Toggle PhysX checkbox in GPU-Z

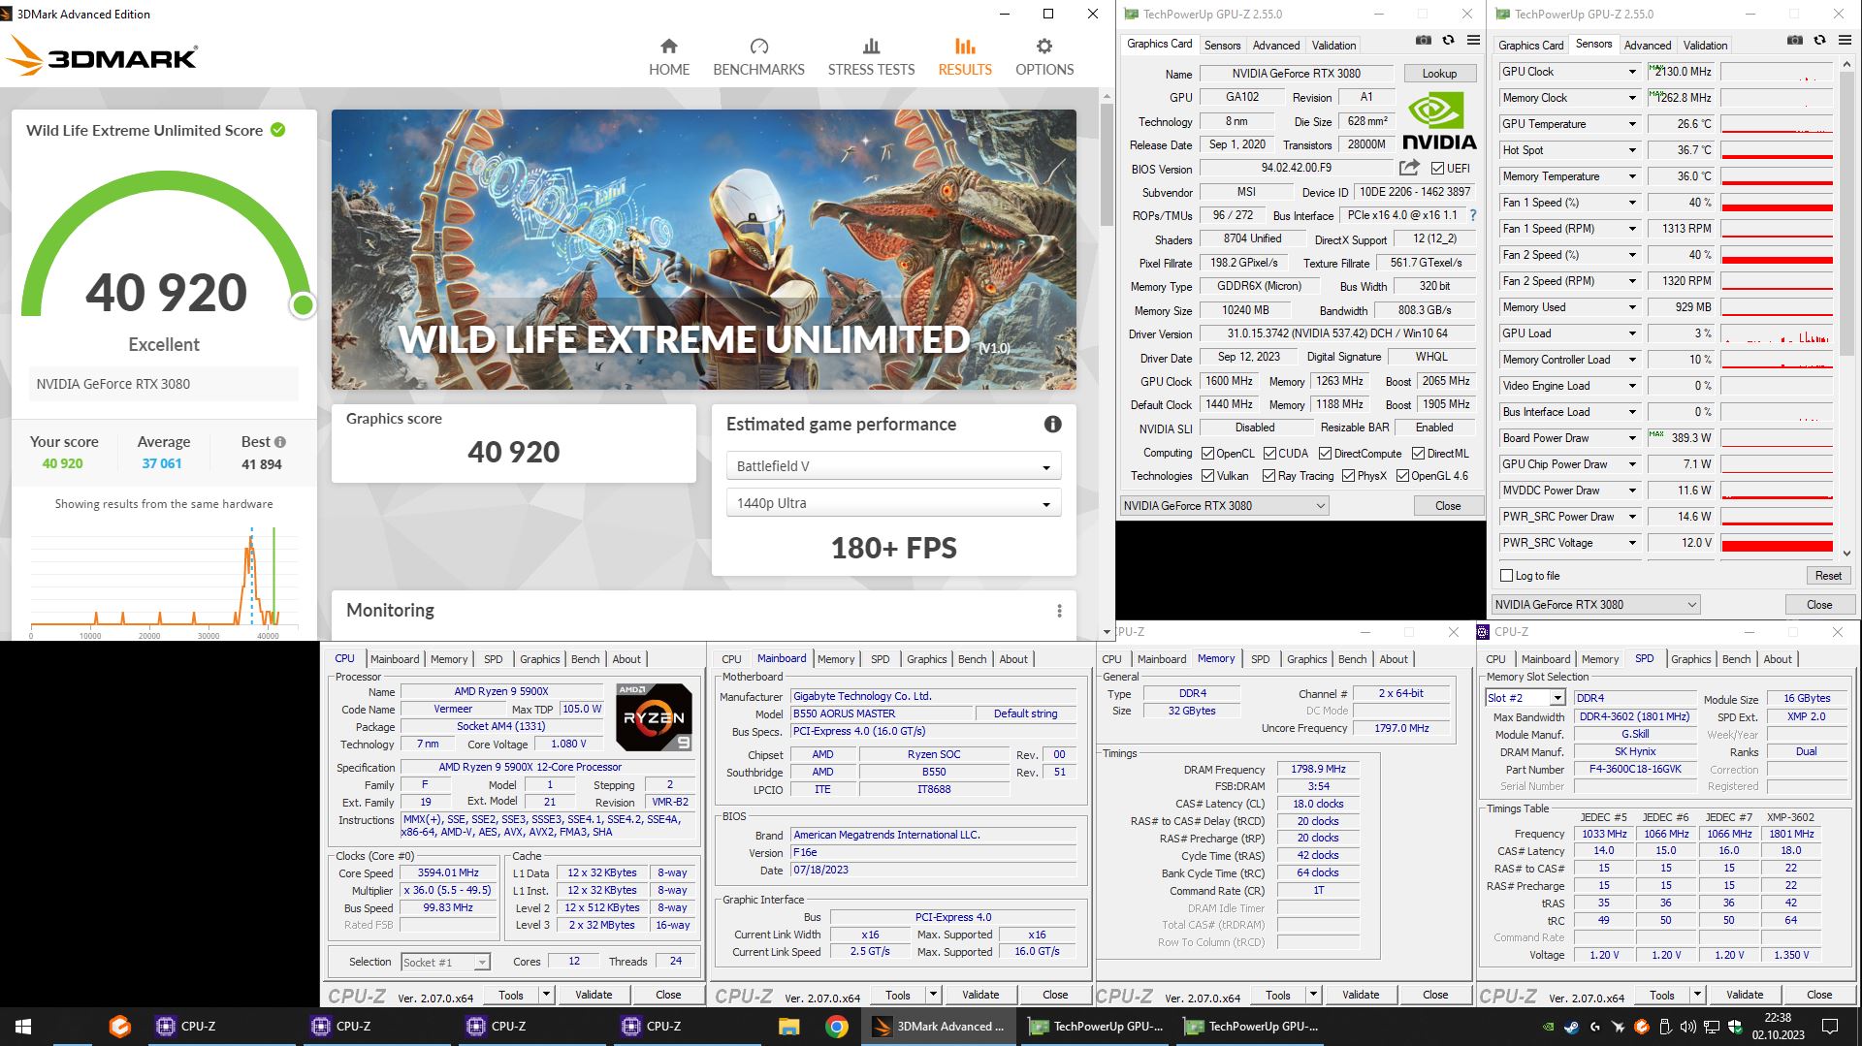coord(1348,476)
